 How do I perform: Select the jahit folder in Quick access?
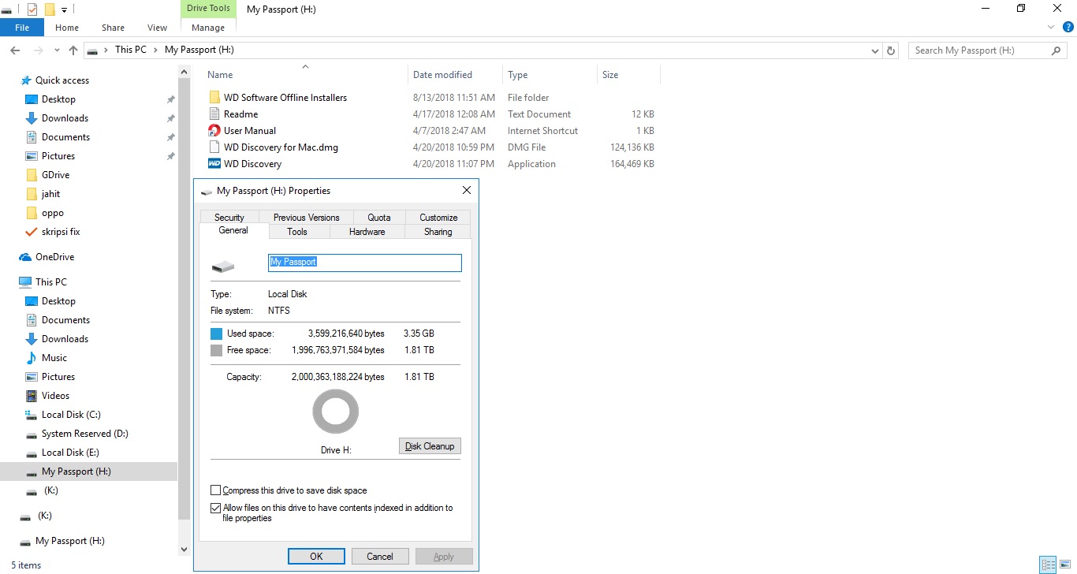pos(51,194)
